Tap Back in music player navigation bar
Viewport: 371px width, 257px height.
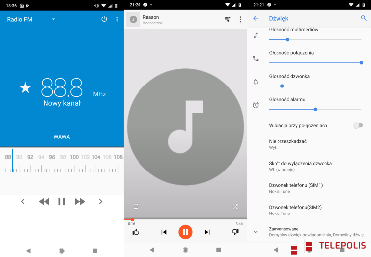point(152,250)
